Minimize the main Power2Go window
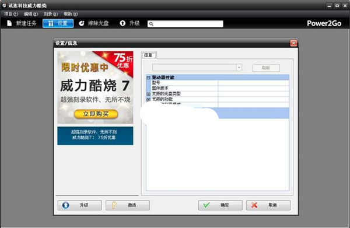The height and width of the screenshot is (228, 350). point(329,6)
